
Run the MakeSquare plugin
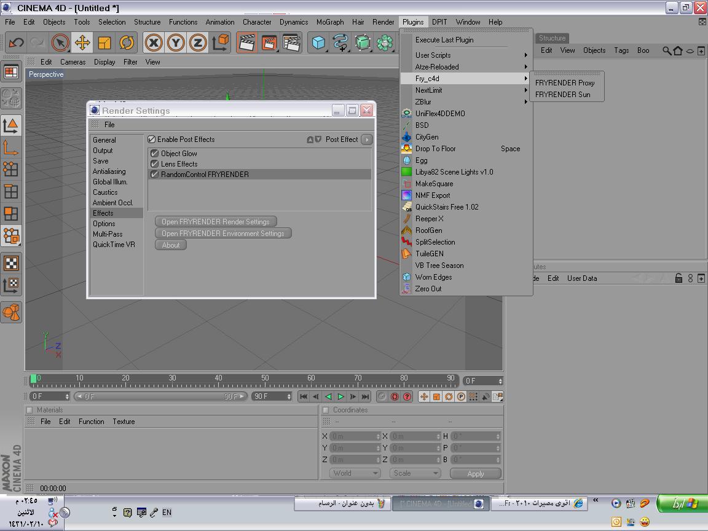pyautogui.click(x=466, y=184)
